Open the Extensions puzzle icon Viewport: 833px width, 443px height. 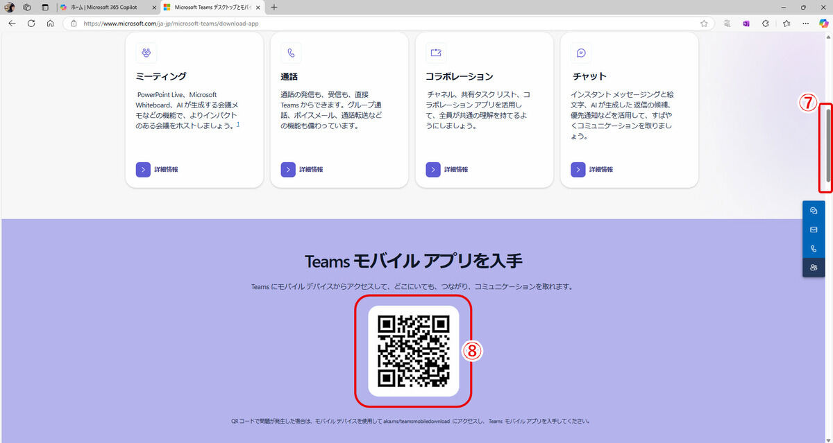click(766, 23)
